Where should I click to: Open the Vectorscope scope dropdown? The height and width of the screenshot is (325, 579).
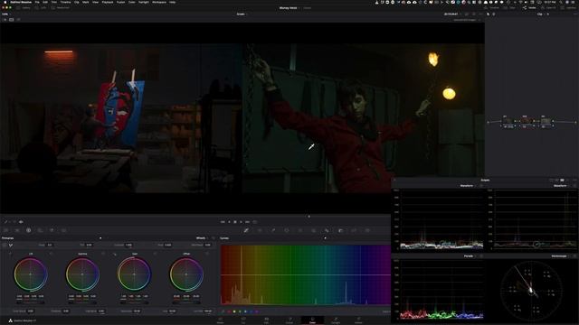pyautogui.click(x=561, y=255)
